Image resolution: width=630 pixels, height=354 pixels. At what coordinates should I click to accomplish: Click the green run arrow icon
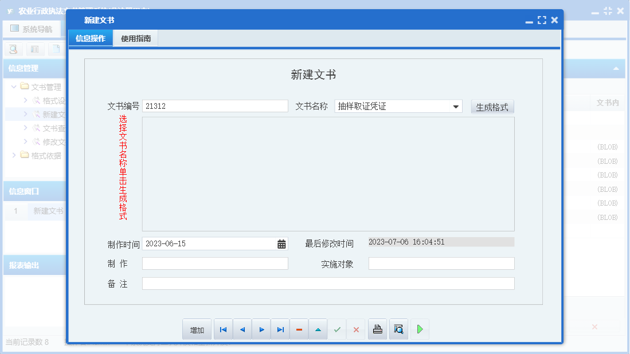pyautogui.click(x=419, y=329)
